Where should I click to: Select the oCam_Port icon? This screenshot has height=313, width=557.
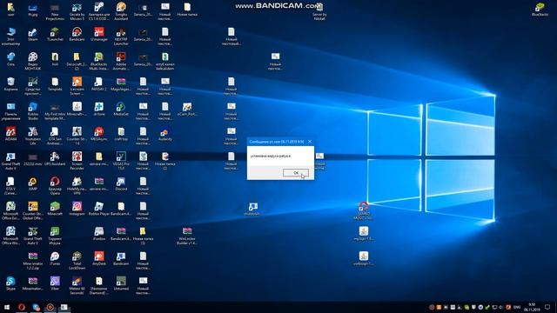coord(187,110)
